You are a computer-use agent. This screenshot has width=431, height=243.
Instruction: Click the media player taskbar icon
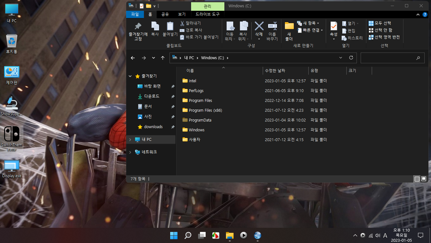click(x=244, y=235)
